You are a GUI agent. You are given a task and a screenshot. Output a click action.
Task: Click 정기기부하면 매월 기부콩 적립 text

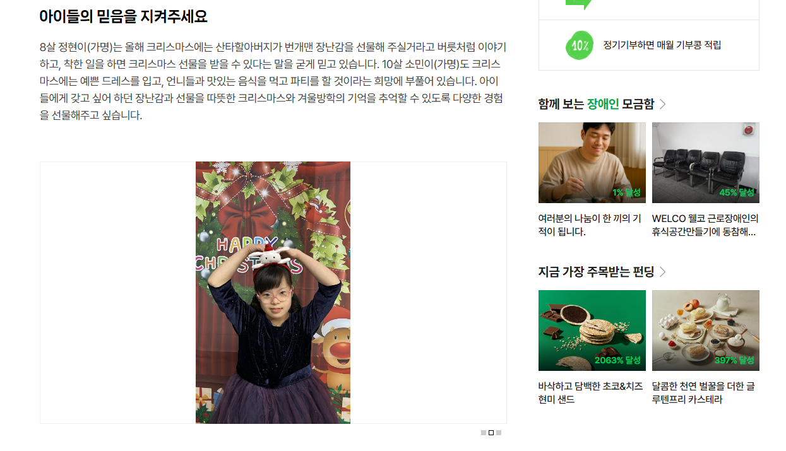coord(662,45)
